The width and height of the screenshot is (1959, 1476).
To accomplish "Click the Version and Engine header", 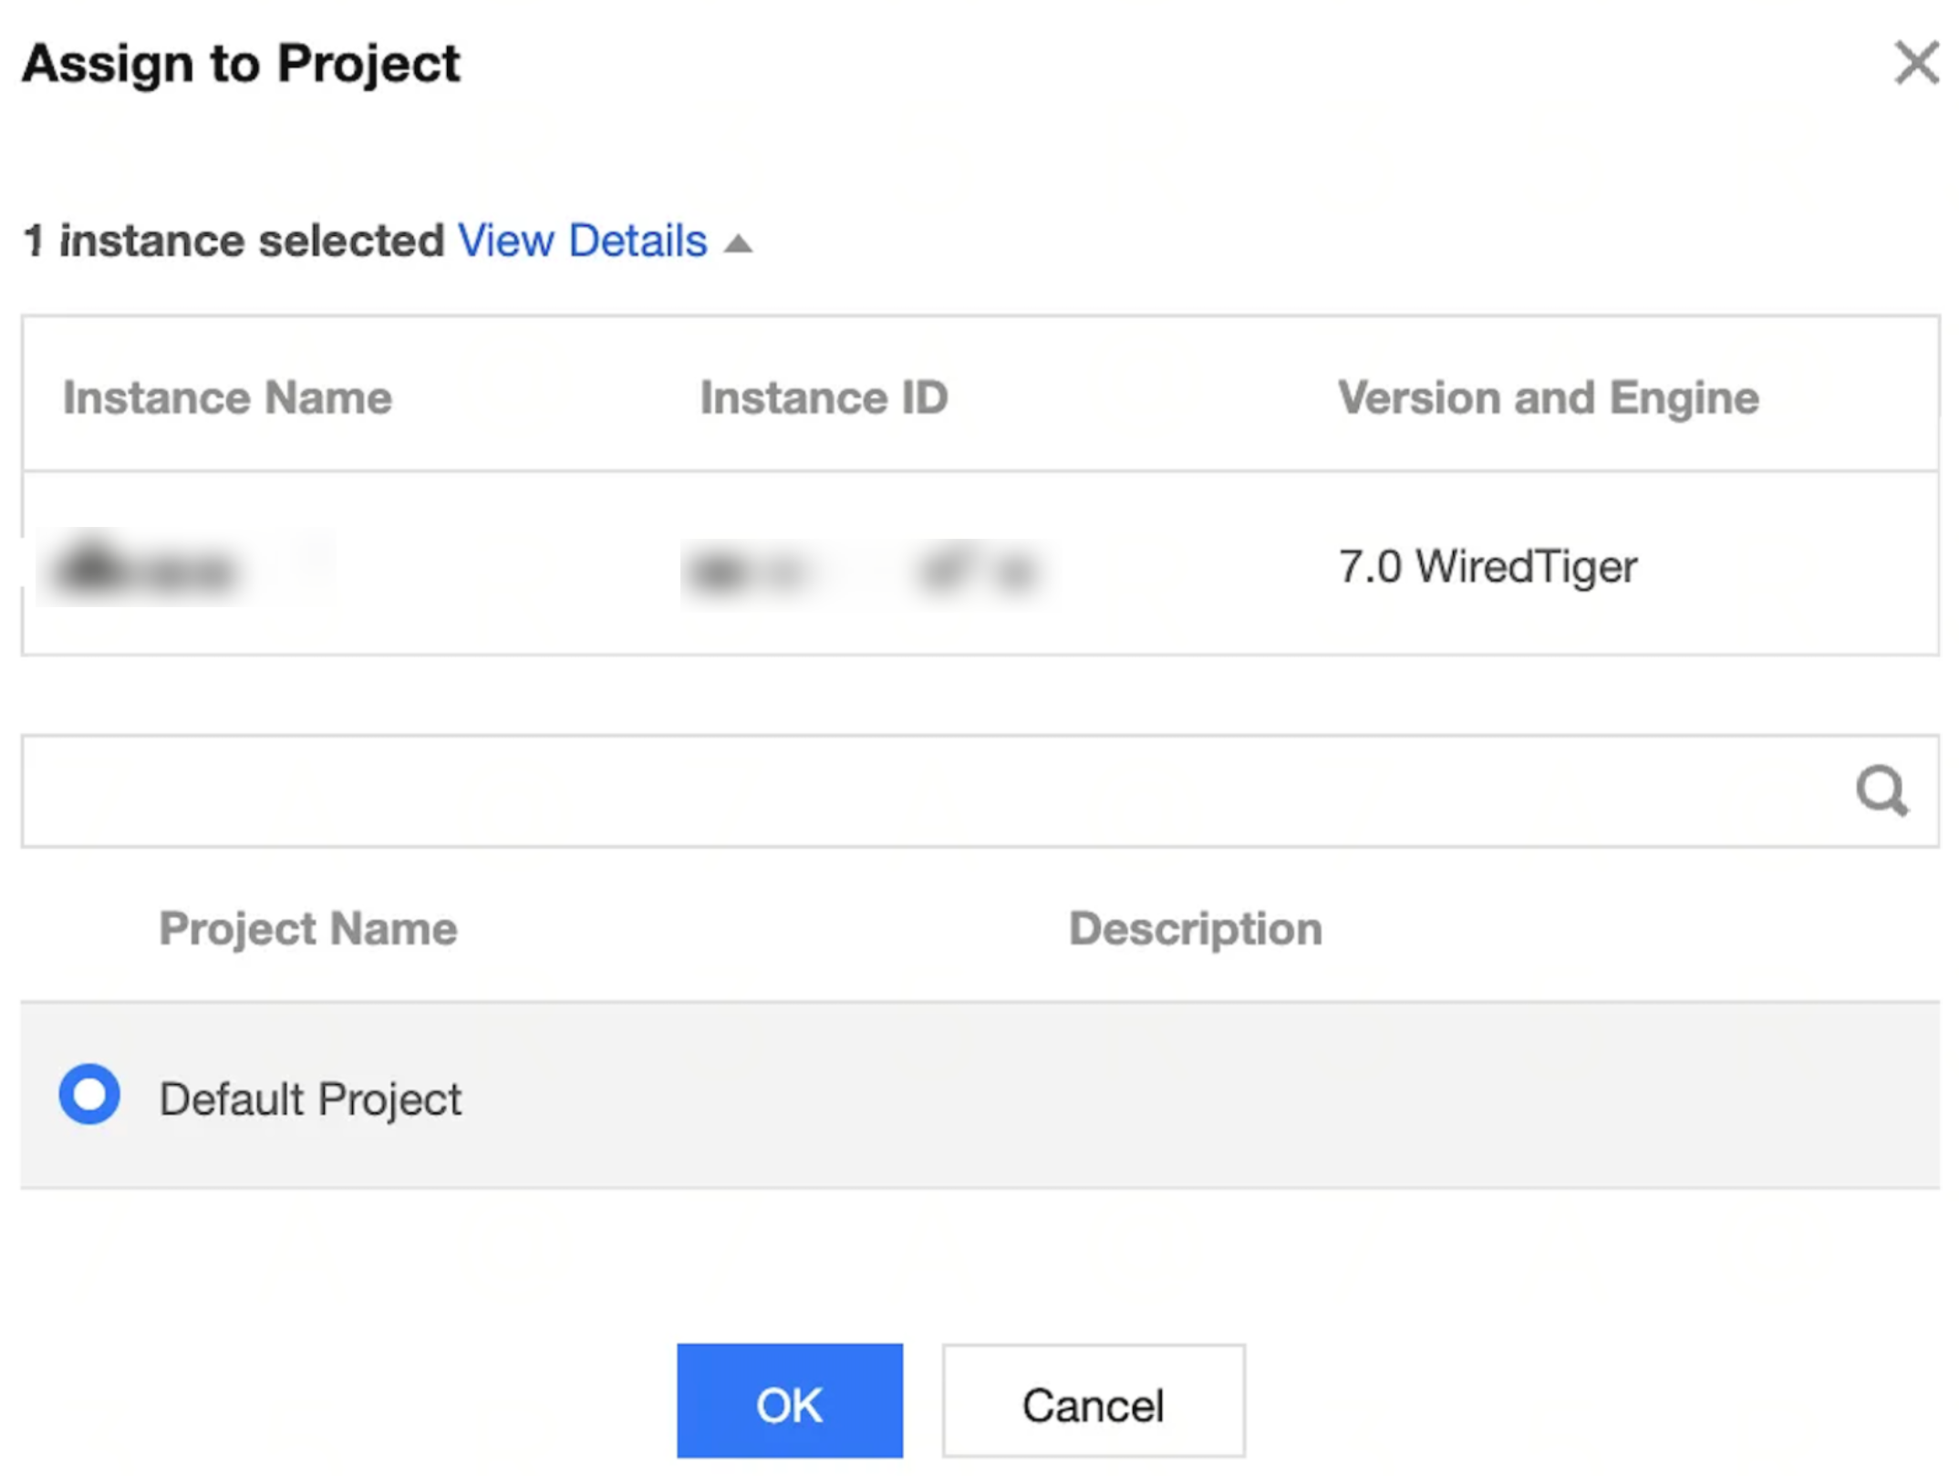I will [x=1548, y=397].
